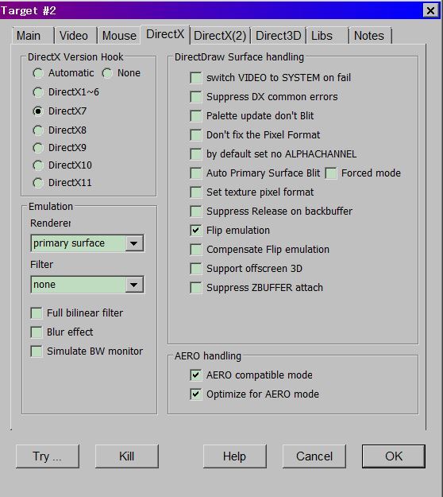The height and width of the screenshot is (497, 443).
Task: Open the Filter dropdown arrow
Action: point(134,285)
